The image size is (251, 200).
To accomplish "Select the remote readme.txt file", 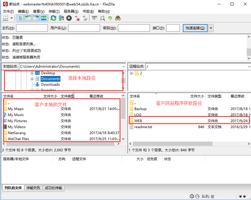I will point(143,127).
